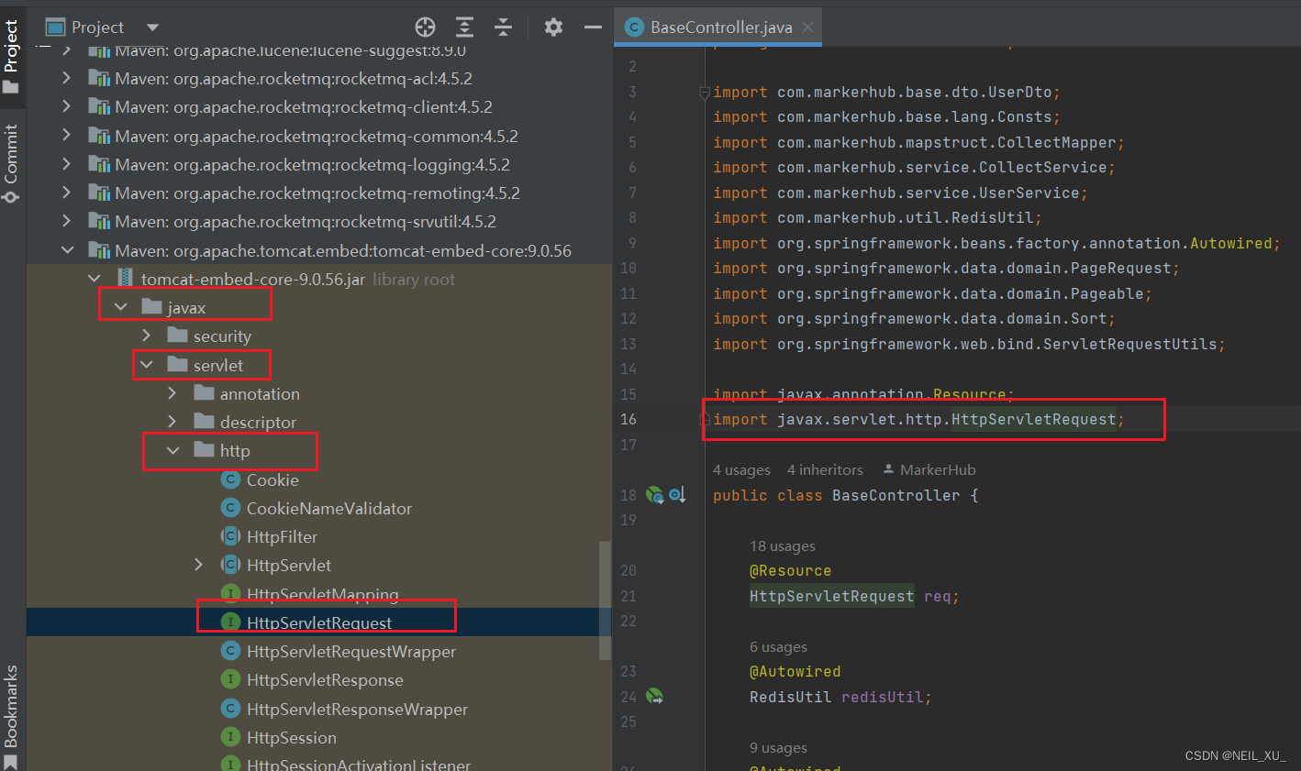Fold the import block on line 3
This screenshot has height=771, width=1301.
pos(705,92)
